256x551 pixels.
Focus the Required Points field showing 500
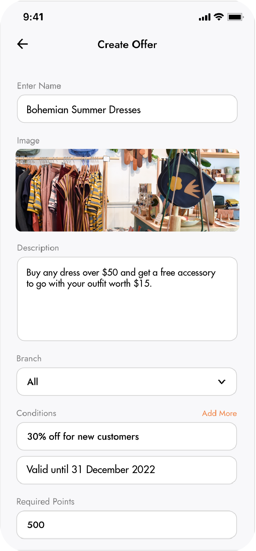(127, 525)
